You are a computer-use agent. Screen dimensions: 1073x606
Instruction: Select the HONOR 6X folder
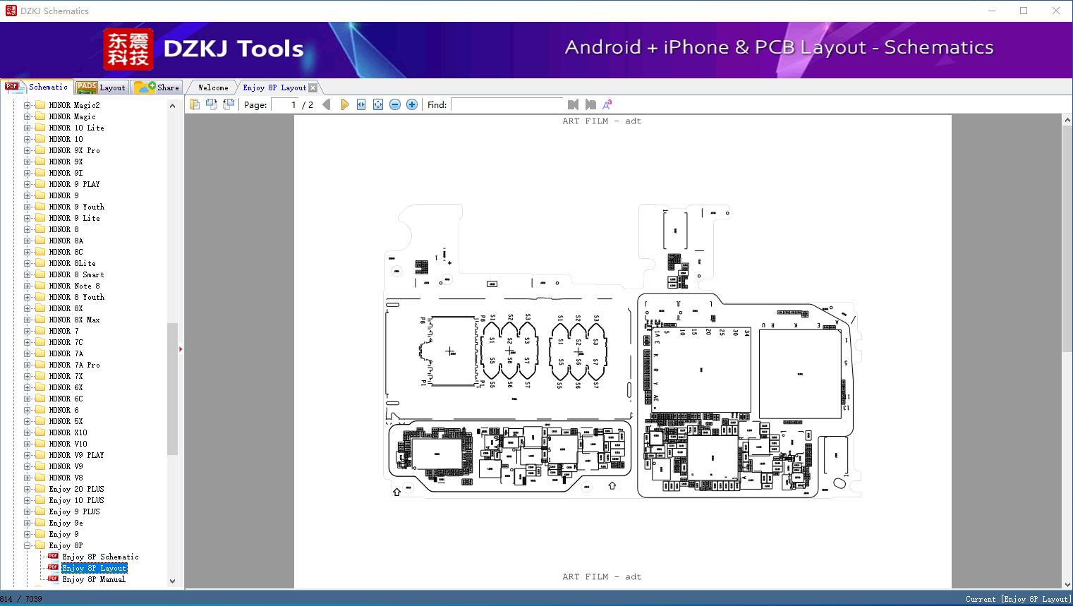[66, 387]
